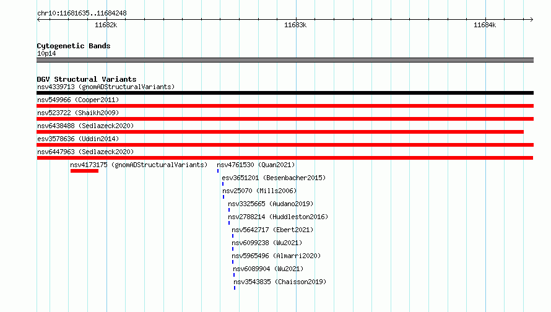Open the esv3578636 (Uddin2014) label
This screenshot has height=312, width=551.
78,139
